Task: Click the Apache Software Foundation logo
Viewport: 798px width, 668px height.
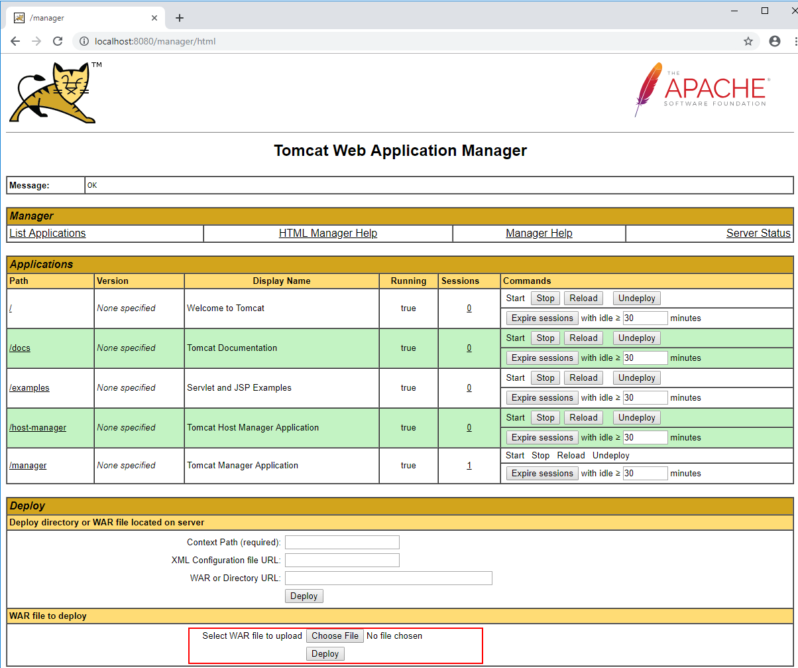Action: coord(701,90)
